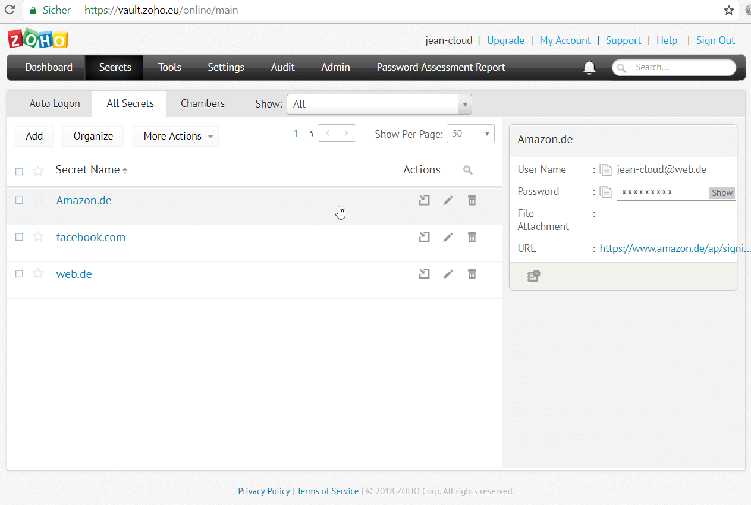Click the vault Search input field

coord(674,67)
